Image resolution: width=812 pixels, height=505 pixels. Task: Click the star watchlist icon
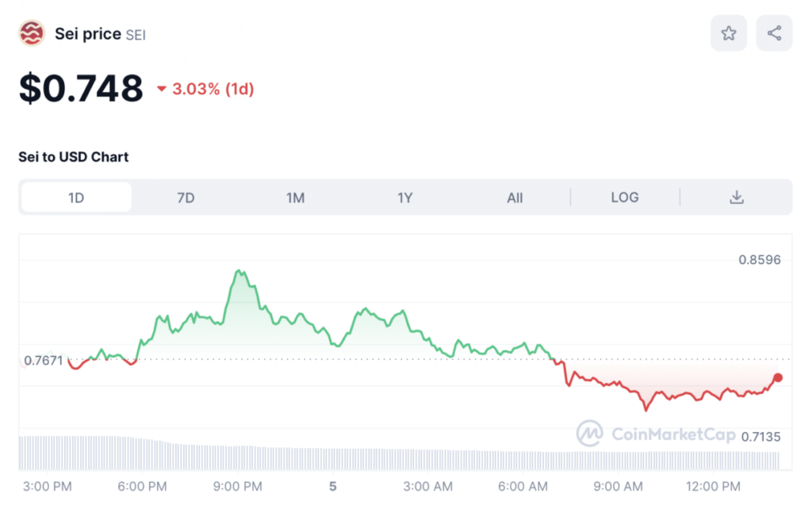728,33
